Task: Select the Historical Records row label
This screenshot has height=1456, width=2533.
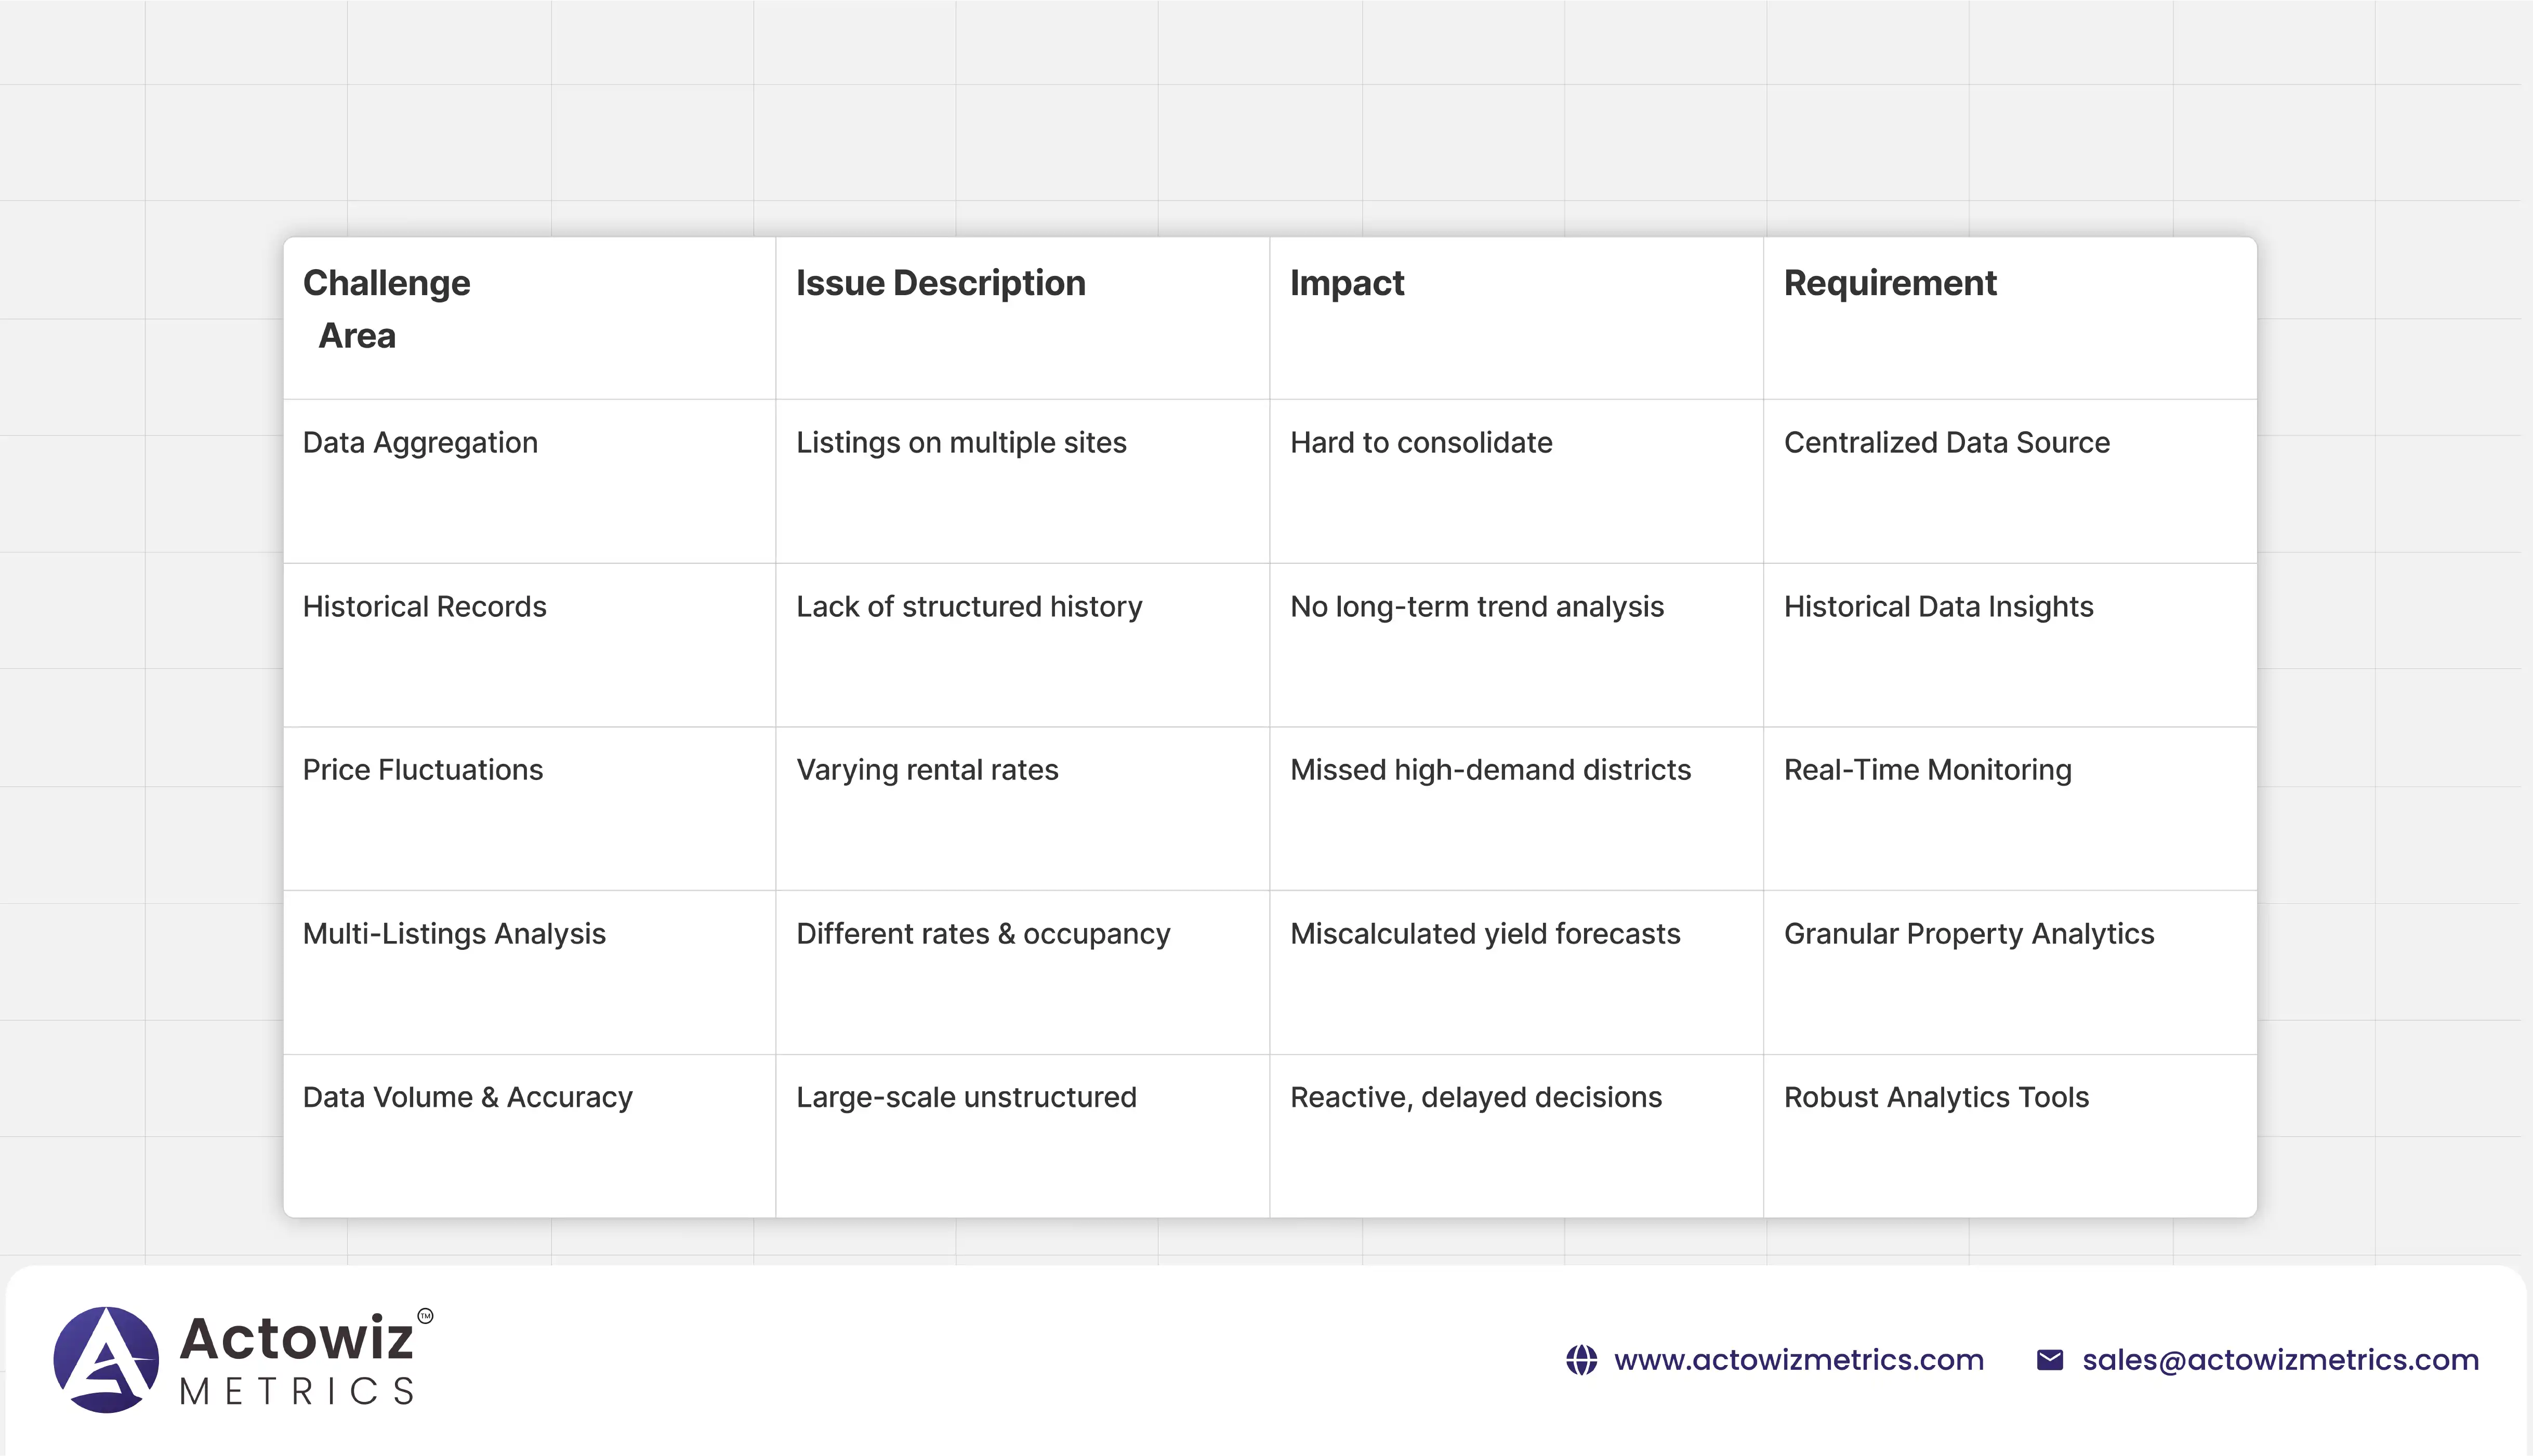Action: pyautogui.click(x=424, y=607)
